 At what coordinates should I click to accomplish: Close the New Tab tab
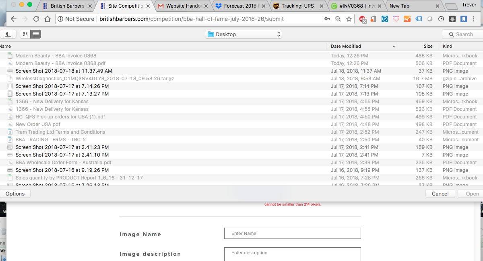click(438, 6)
